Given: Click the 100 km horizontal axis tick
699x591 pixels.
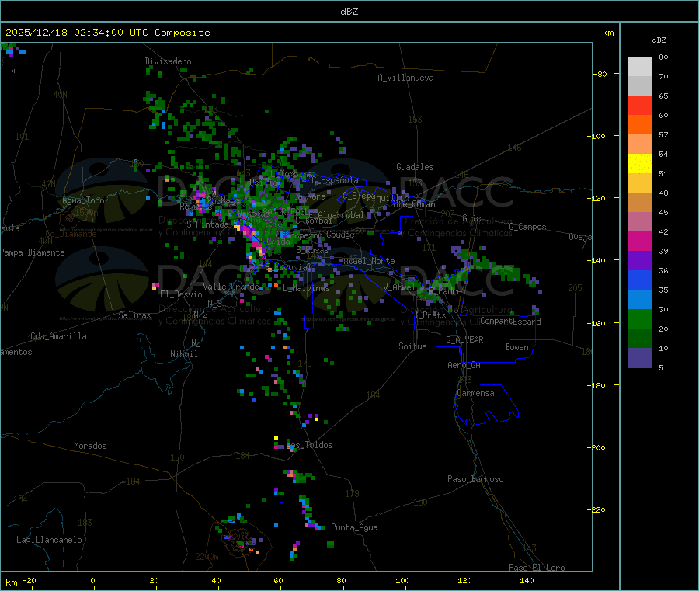Looking at the screenshot, I should tap(402, 580).
